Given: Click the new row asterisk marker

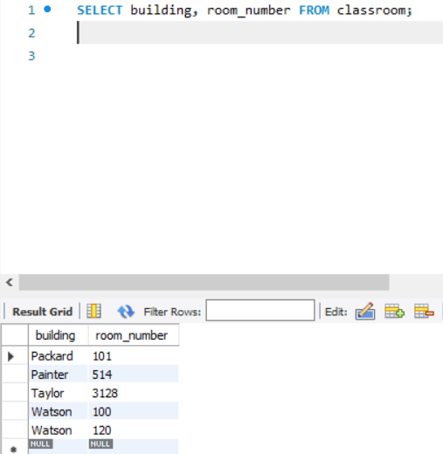Looking at the screenshot, I should click(13, 450).
